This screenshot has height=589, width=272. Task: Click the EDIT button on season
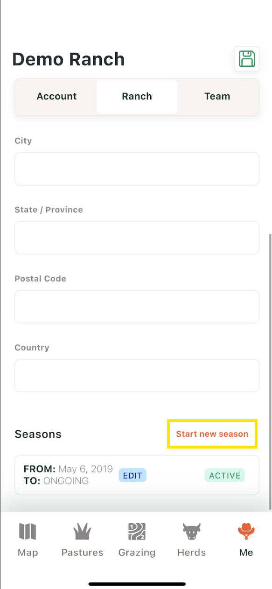pyautogui.click(x=133, y=476)
